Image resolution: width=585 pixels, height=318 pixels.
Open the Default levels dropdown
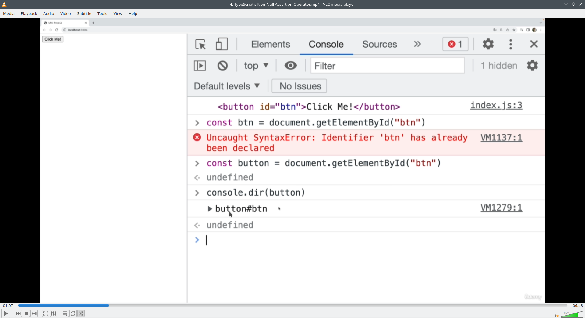[x=227, y=86]
